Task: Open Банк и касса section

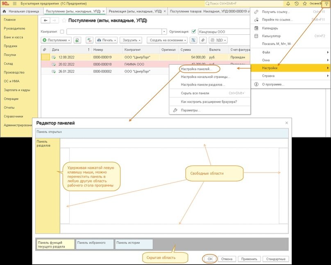Action: [13, 37]
